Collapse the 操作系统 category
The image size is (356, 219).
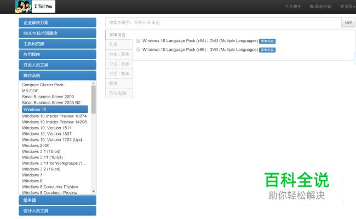58,75
